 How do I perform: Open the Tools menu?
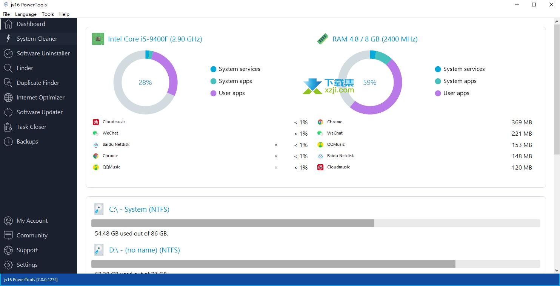(48, 14)
